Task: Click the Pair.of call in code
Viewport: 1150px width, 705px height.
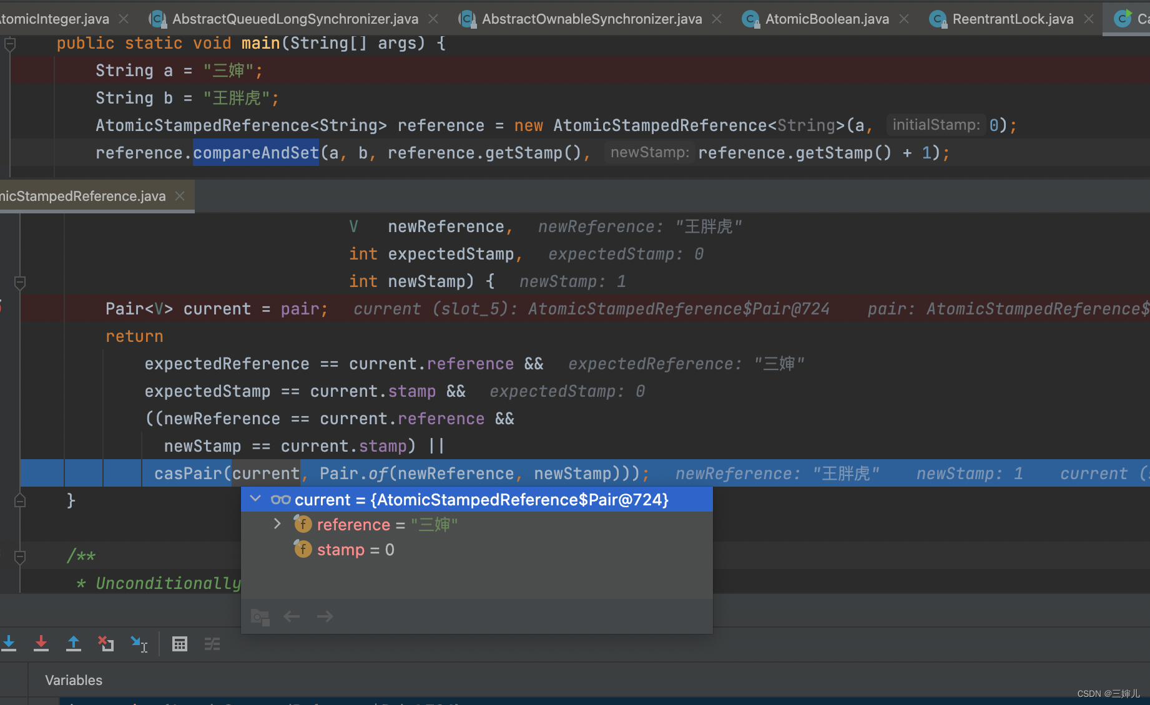Action: point(353,474)
